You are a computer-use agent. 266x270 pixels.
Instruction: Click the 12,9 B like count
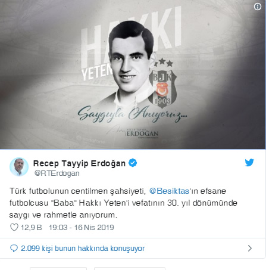(x=32, y=228)
